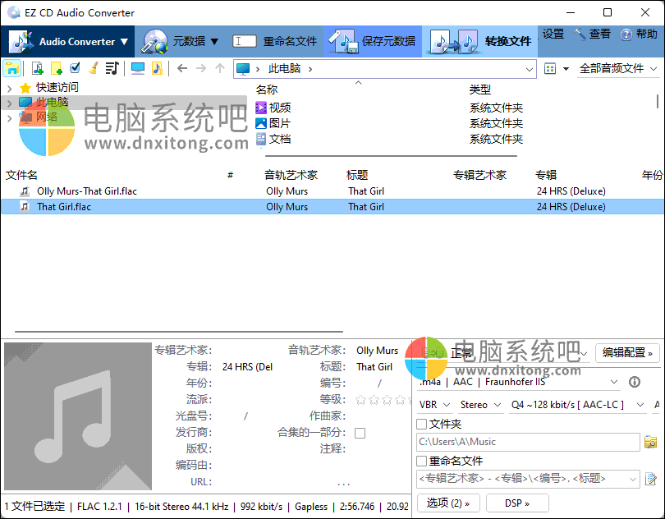Browse output folder with the folder-search icon
665x519 pixels.
click(650, 442)
